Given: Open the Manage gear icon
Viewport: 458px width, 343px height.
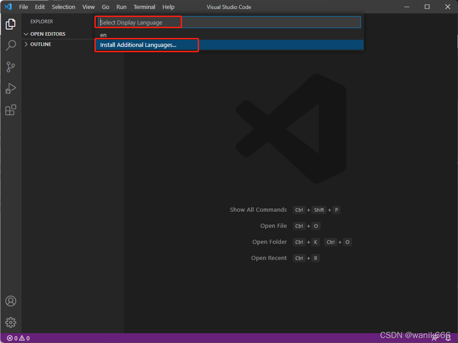Looking at the screenshot, I should [x=11, y=322].
